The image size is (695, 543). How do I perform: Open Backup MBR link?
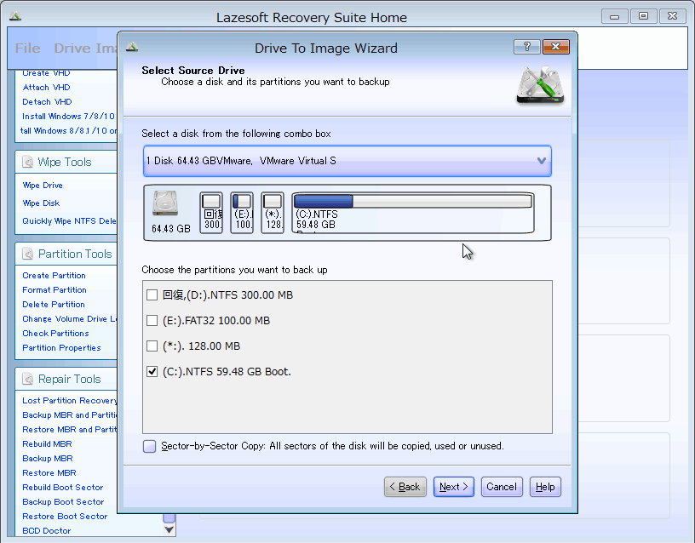(x=48, y=459)
